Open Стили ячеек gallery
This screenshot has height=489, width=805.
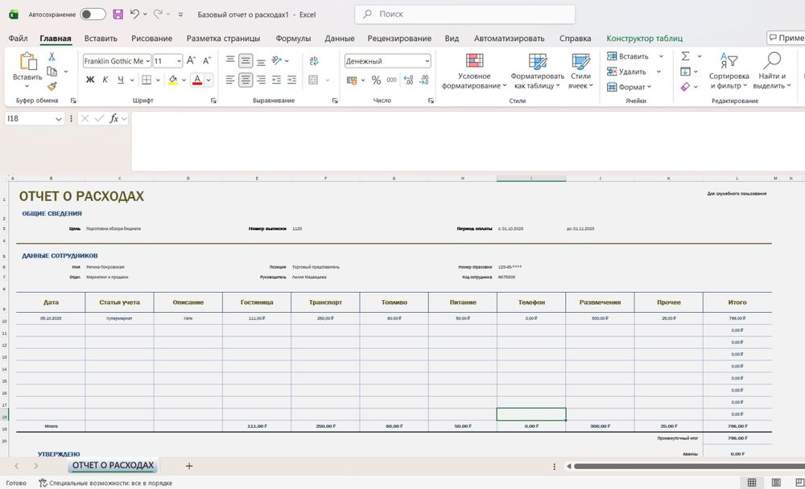(580, 72)
